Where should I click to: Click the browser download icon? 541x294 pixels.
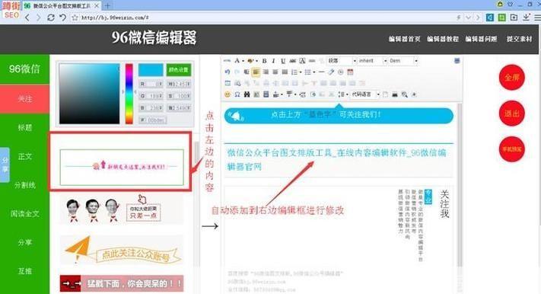526,18
